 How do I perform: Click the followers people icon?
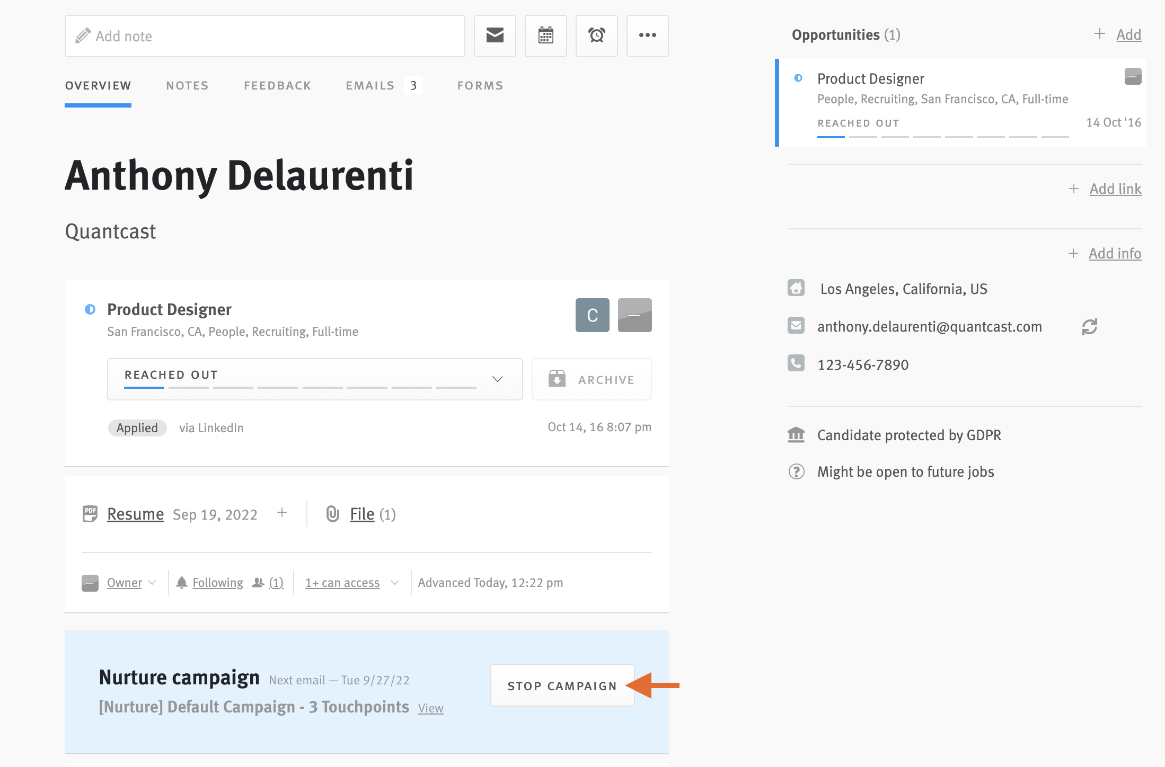pyautogui.click(x=258, y=582)
